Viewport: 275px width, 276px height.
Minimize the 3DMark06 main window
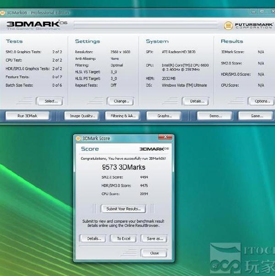point(253,12)
